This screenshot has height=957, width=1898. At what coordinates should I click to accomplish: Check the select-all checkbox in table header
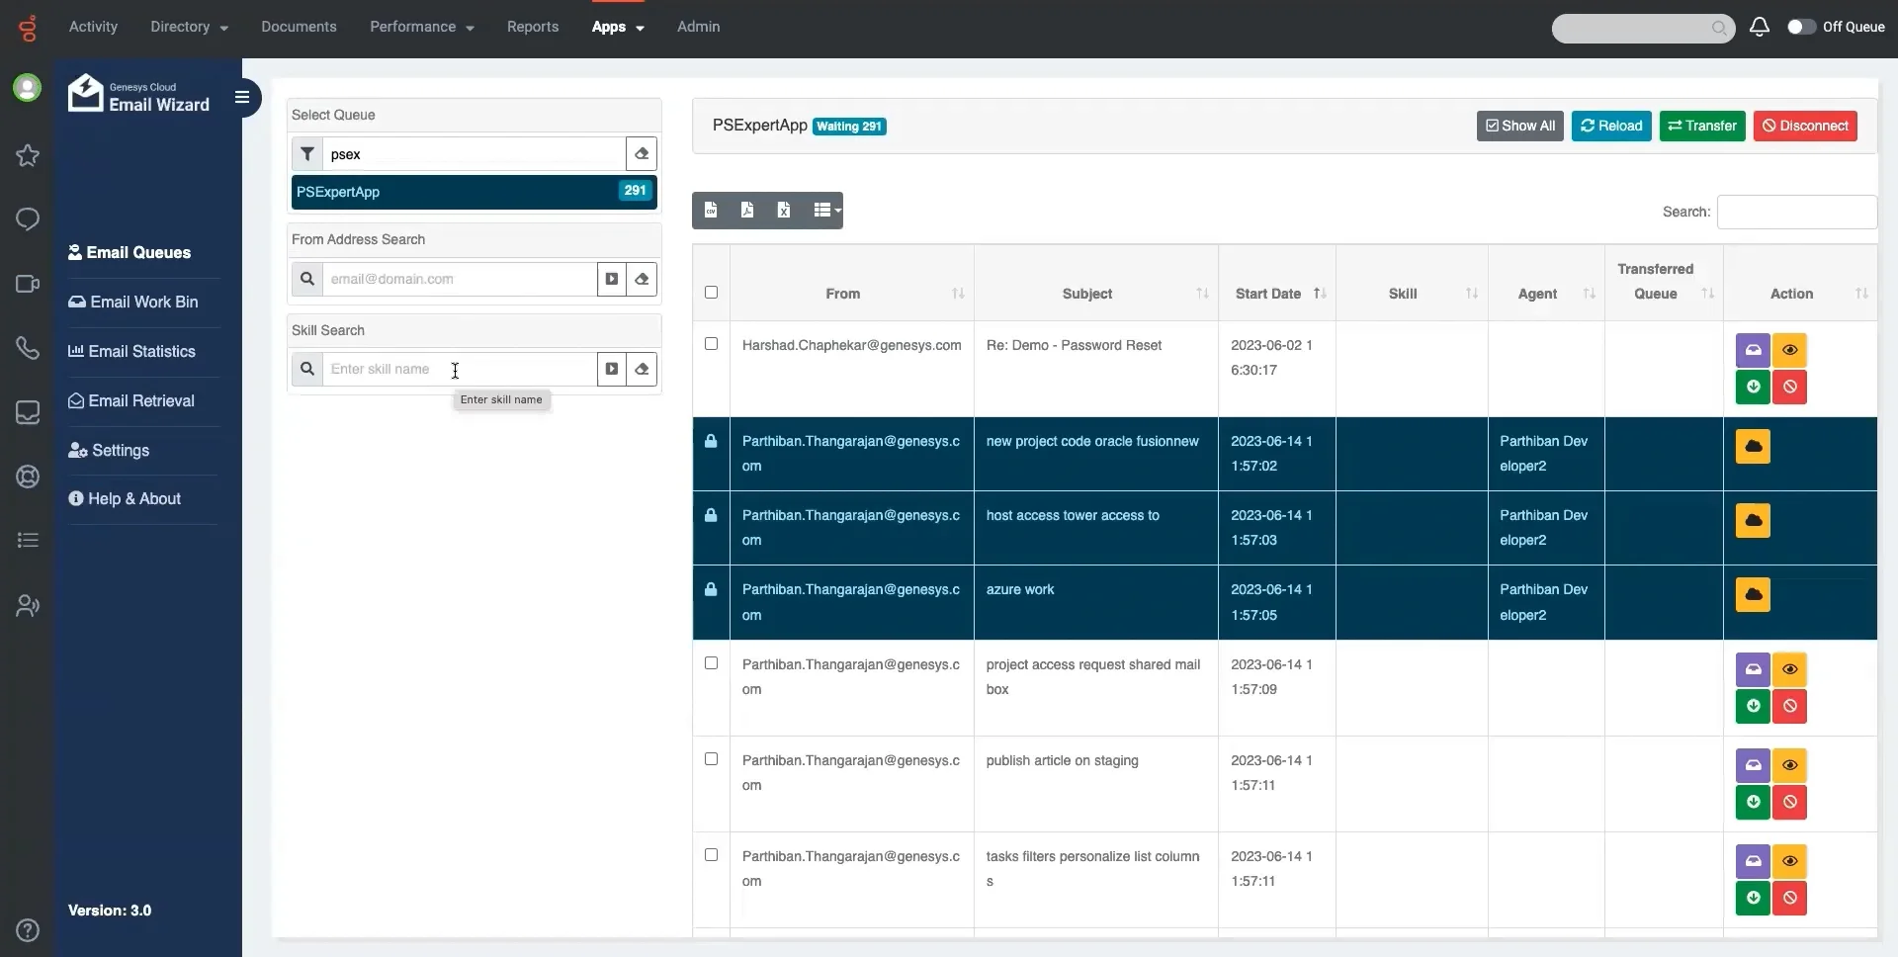point(711,293)
